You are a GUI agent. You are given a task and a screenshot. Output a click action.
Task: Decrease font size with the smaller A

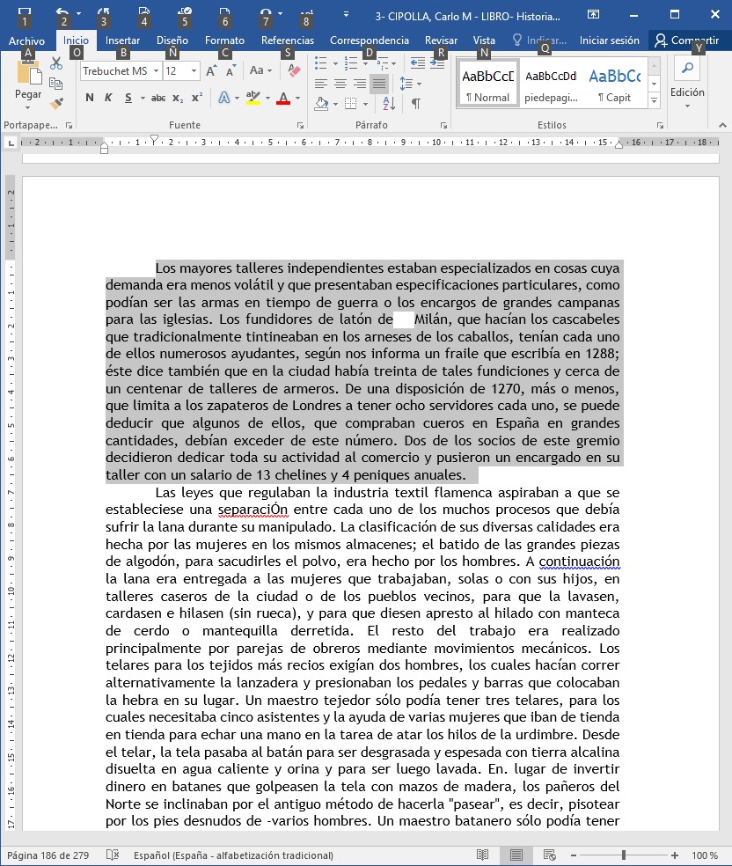(231, 70)
